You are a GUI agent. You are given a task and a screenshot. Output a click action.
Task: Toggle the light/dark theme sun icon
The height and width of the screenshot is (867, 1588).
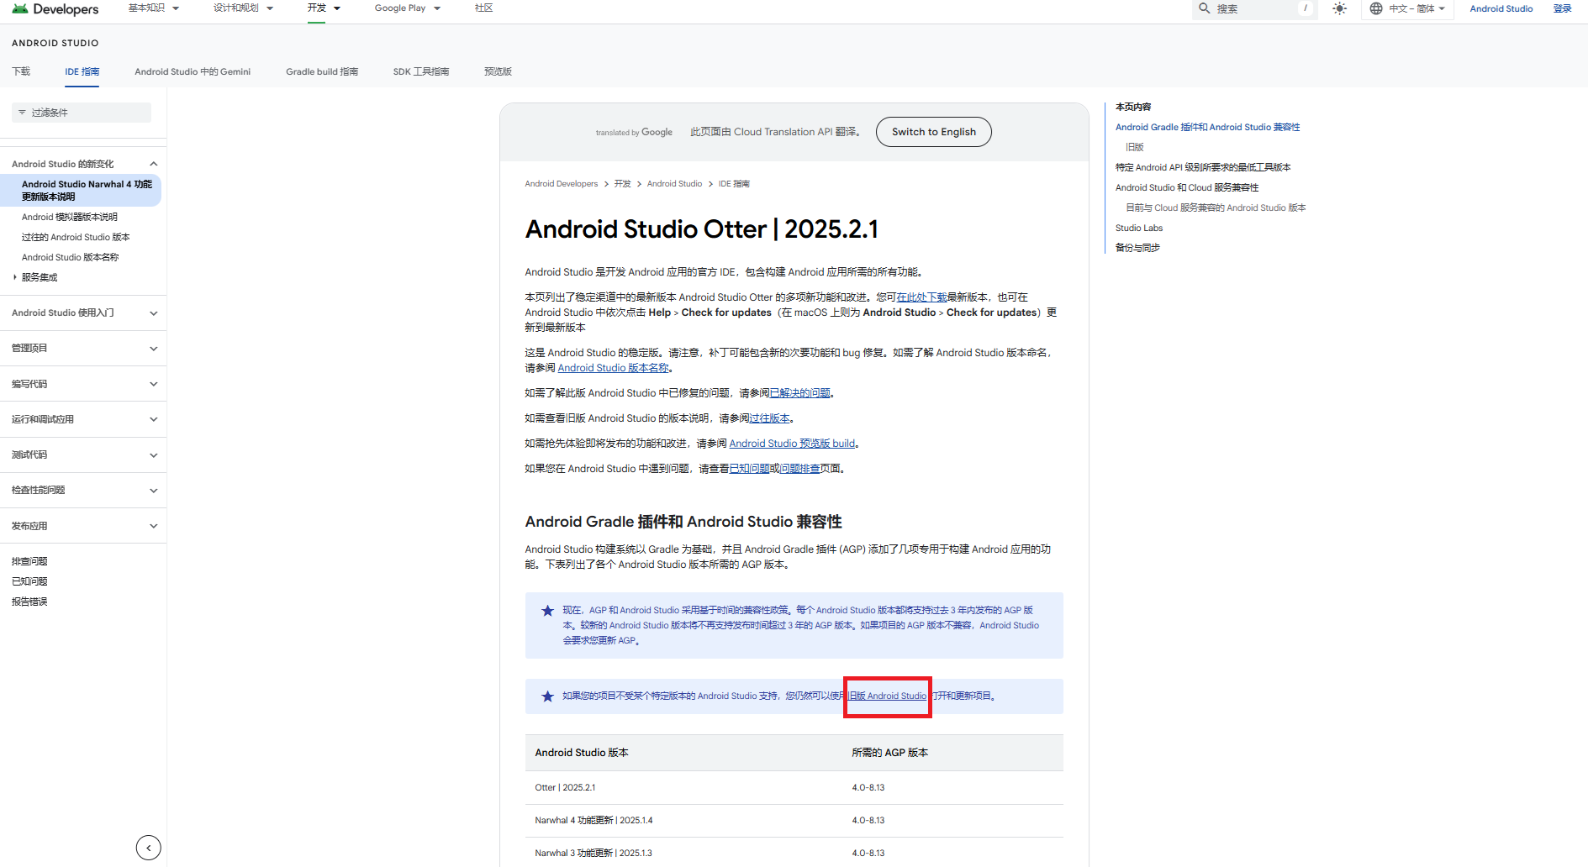coord(1339,8)
